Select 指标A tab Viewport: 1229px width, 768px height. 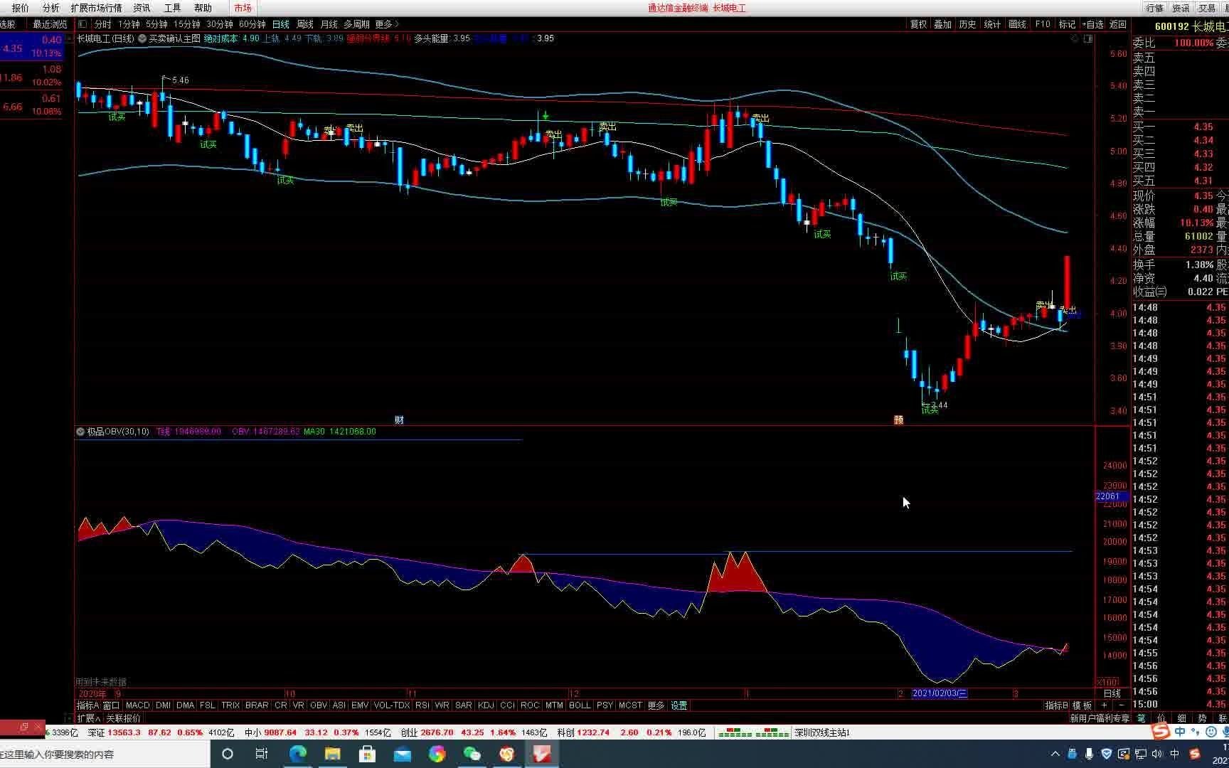(x=87, y=705)
